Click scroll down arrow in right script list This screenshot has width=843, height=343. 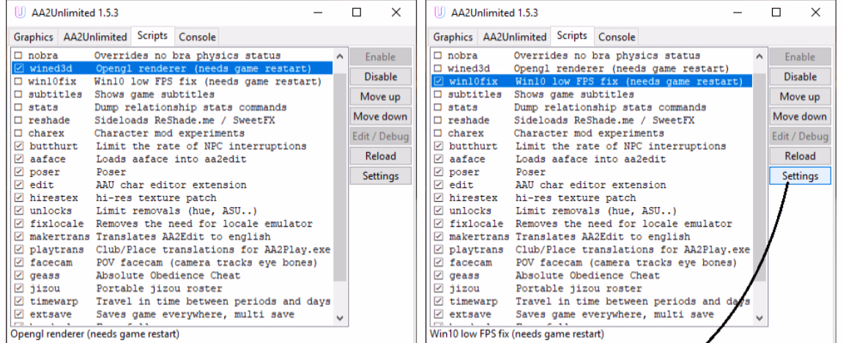point(759,318)
